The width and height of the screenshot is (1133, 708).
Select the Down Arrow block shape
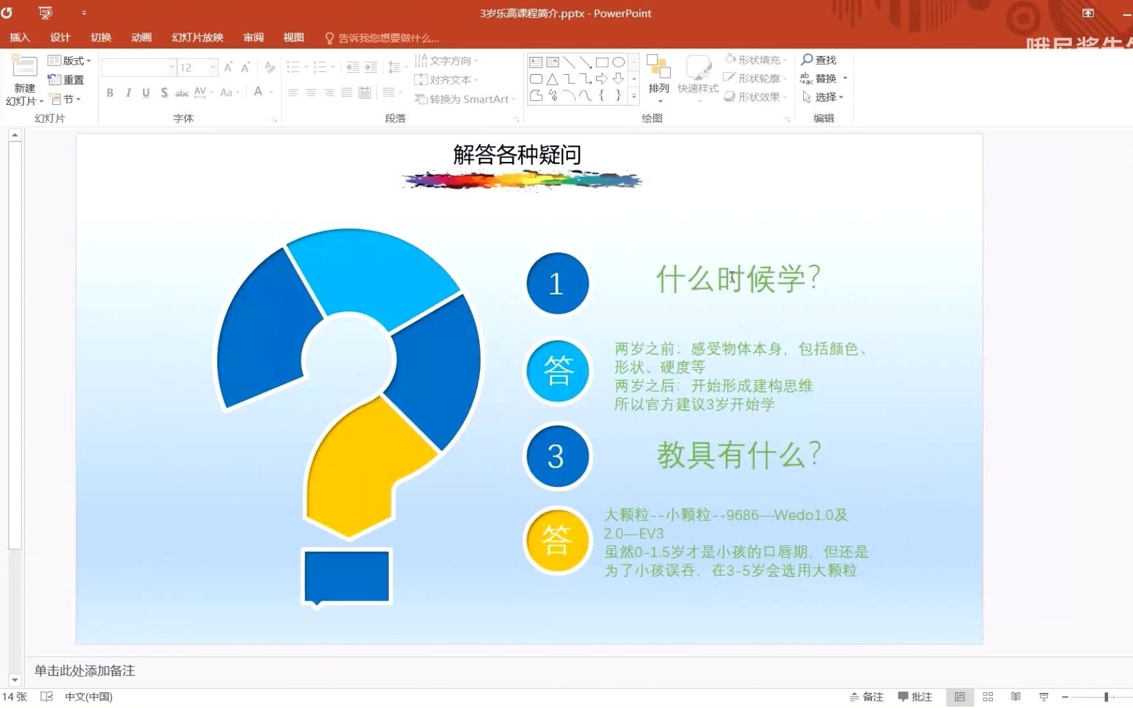pyautogui.click(x=618, y=79)
